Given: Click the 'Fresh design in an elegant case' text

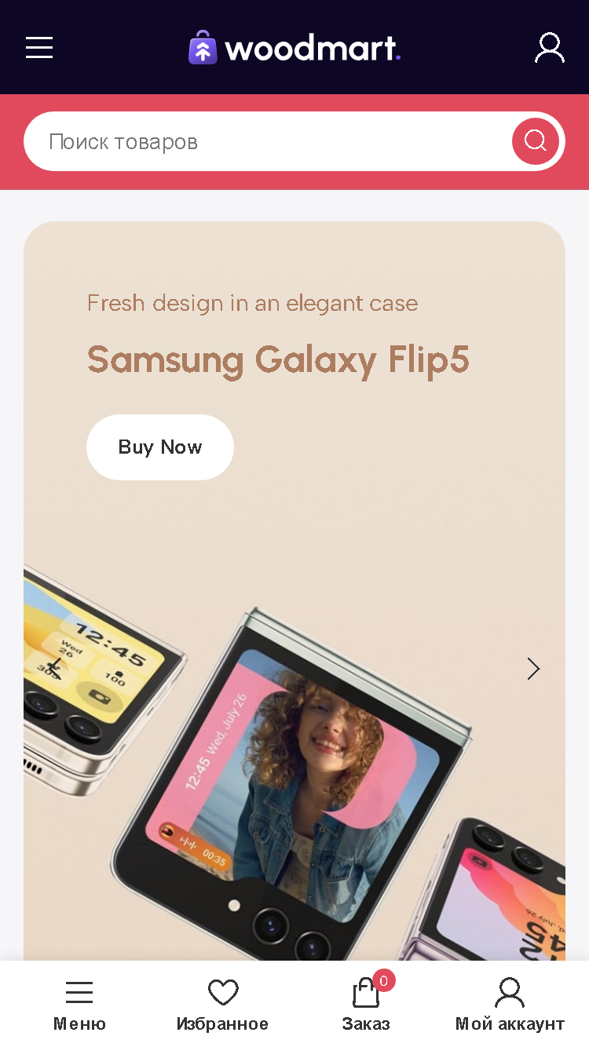Looking at the screenshot, I should 252,303.
